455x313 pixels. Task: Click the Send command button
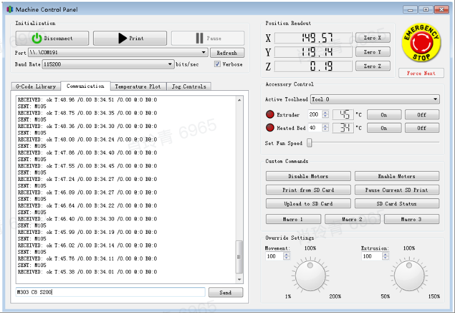(225, 293)
